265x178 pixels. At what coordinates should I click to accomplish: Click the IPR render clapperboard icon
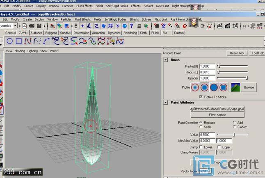(227, 26)
